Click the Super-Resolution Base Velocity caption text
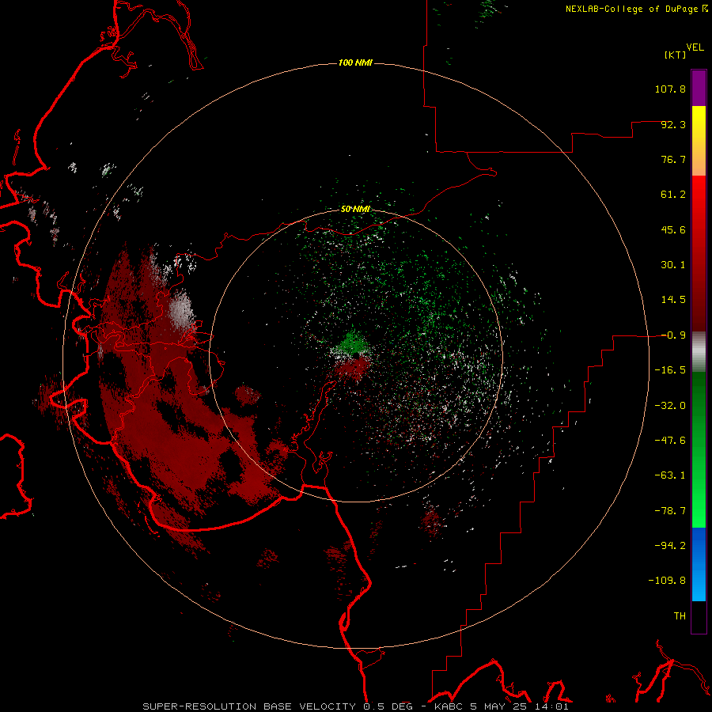The width and height of the screenshot is (712, 712). 355,706
